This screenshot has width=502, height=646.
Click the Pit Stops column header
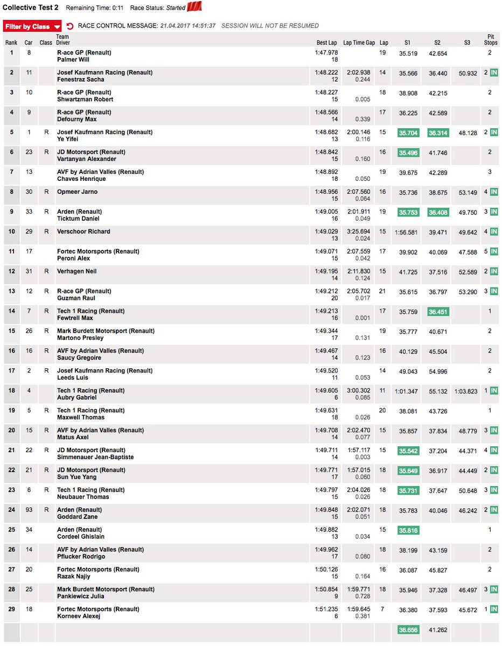490,40
